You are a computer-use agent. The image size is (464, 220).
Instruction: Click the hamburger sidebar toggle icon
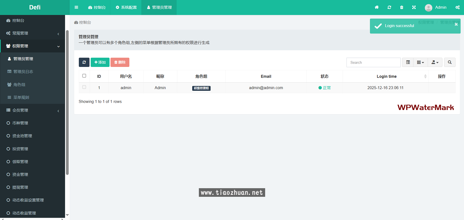(76, 7)
